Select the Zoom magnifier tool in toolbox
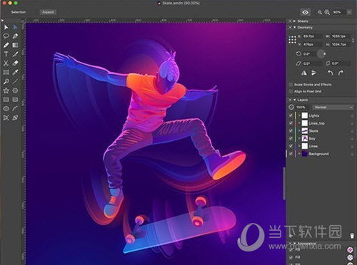 6,81
